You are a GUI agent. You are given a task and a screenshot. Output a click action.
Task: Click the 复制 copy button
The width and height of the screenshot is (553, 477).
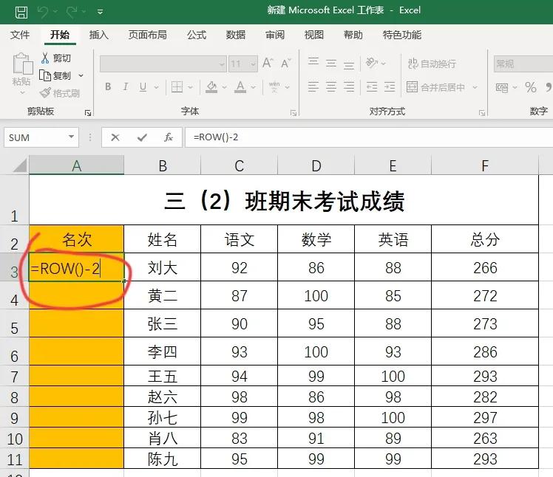pos(55,75)
